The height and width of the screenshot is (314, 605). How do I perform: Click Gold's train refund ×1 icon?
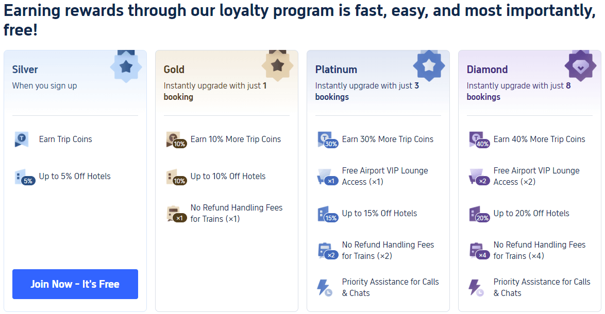pyautogui.click(x=175, y=214)
